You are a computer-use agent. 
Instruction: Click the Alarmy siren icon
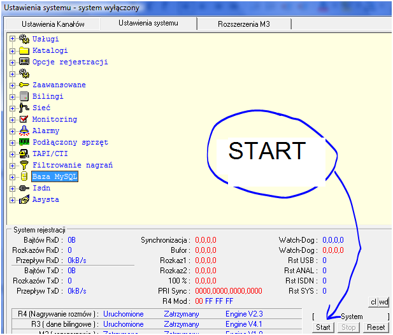point(24,131)
